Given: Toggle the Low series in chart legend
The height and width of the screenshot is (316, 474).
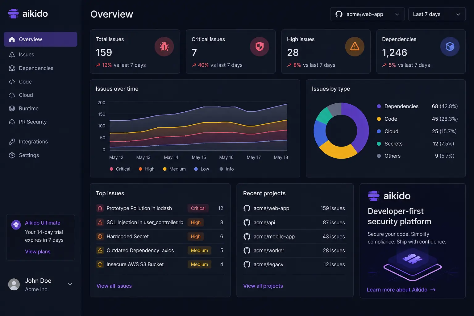Looking at the screenshot, I should click(202, 169).
